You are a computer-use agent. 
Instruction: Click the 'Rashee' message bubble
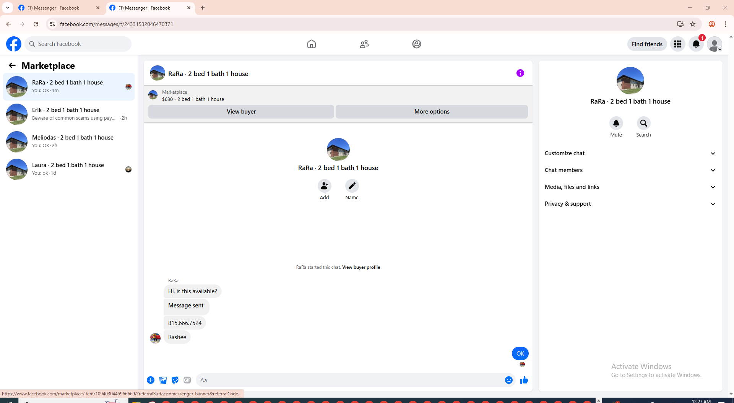(x=177, y=337)
